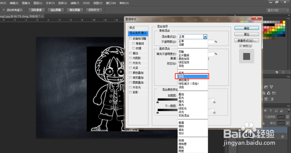The height and width of the screenshot is (153, 291).
Task: Add a Vibrance adjustment layer
Action: (x=271, y=87)
